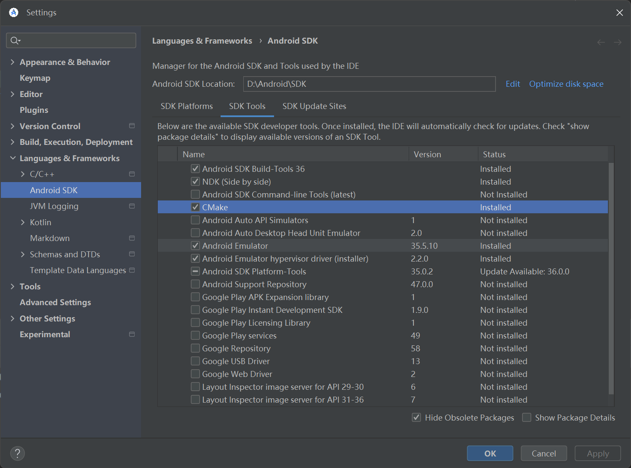Click the project-level icon beside C/C++
Image resolution: width=631 pixels, height=468 pixels.
(132, 174)
